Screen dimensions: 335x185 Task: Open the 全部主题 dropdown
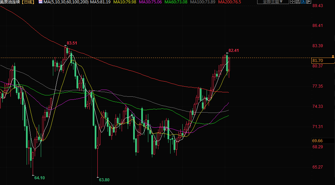273,2
